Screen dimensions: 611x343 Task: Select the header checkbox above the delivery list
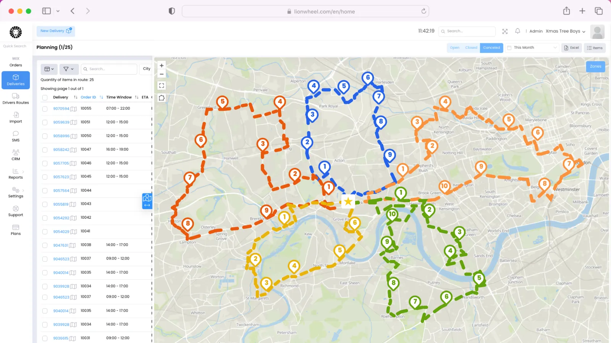[x=45, y=97]
